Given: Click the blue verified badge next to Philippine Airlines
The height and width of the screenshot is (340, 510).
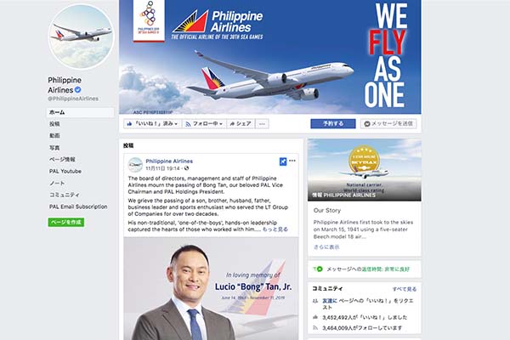Looking at the screenshot, I should click(77, 89).
